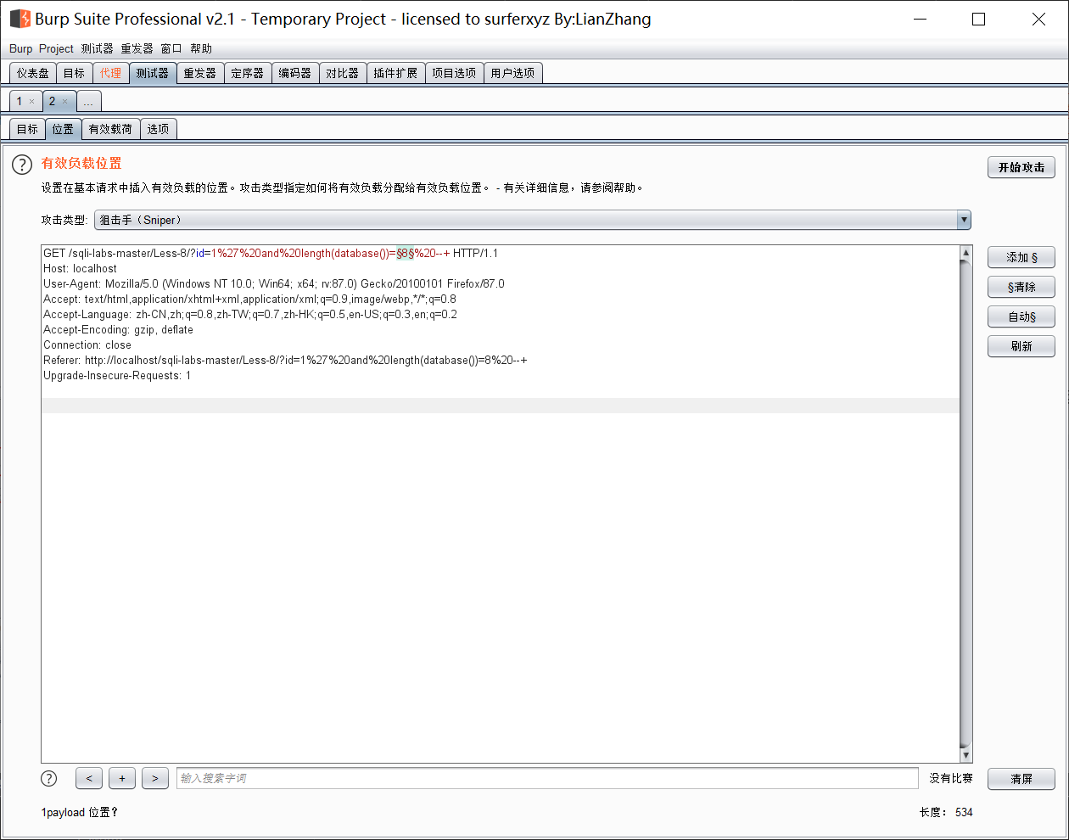Click the 没有比赛 match count text
The height and width of the screenshot is (840, 1069).
click(951, 778)
